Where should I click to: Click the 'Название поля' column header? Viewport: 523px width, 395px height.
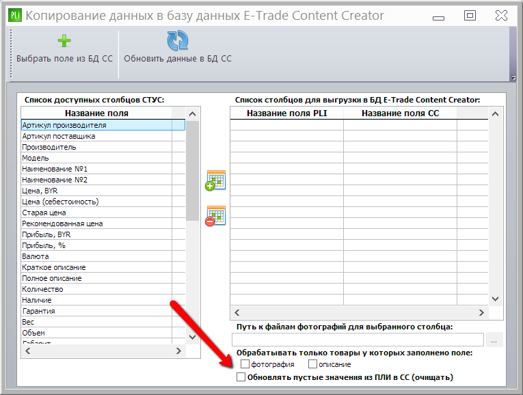pyautogui.click(x=96, y=113)
